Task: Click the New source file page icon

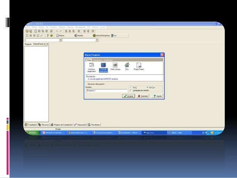Action: pyautogui.click(x=36, y=31)
